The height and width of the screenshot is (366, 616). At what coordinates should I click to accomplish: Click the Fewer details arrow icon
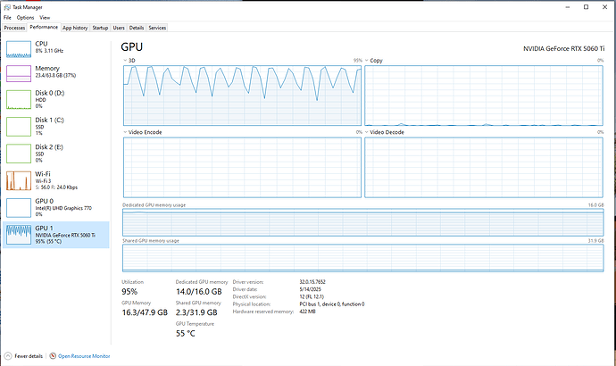(x=8, y=356)
